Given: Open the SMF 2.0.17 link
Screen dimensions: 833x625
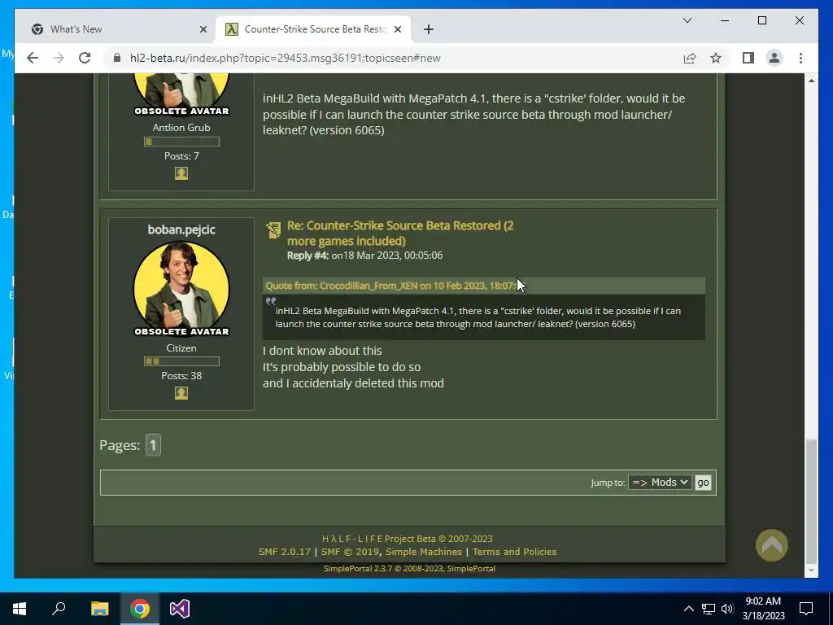Looking at the screenshot, I should (284, 552).
